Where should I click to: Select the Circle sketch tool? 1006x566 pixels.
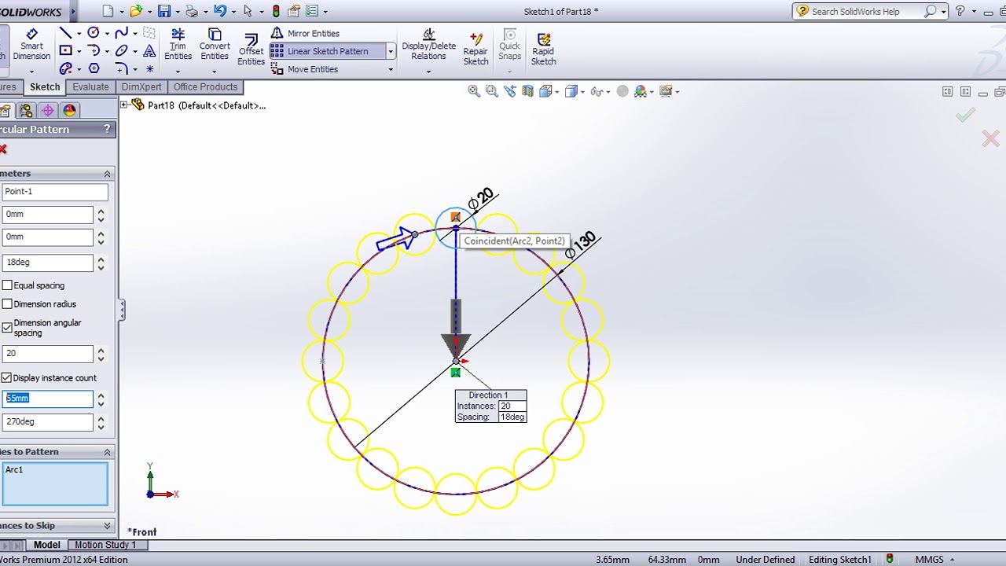coord(94,33)
